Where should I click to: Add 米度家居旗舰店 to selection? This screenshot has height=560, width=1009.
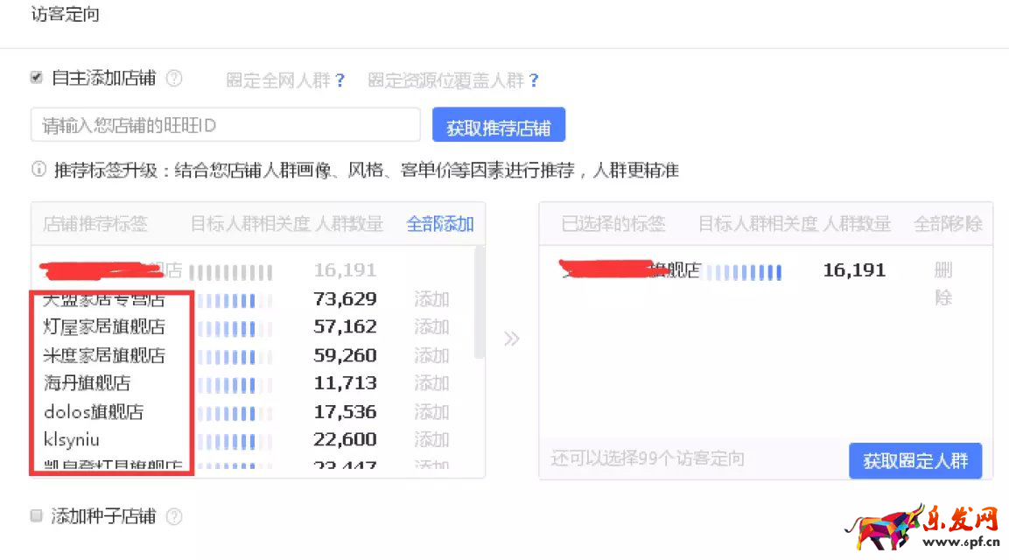tap(431, 355)
